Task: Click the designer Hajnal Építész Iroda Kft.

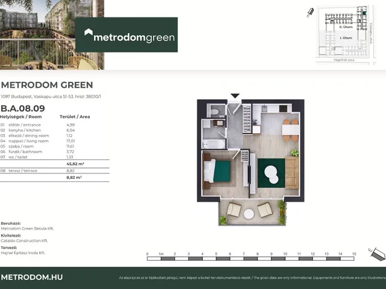Action: pos(23,253)
